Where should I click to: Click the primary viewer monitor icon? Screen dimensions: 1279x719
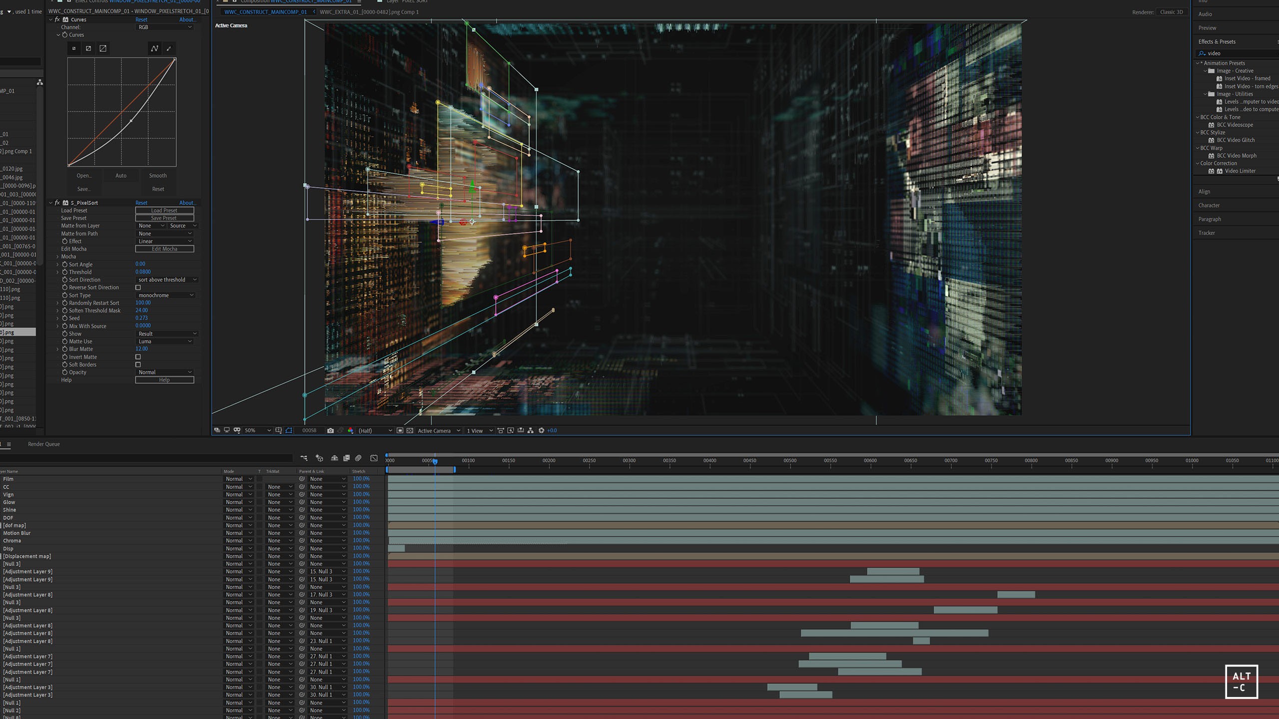[x=227, y=430]
